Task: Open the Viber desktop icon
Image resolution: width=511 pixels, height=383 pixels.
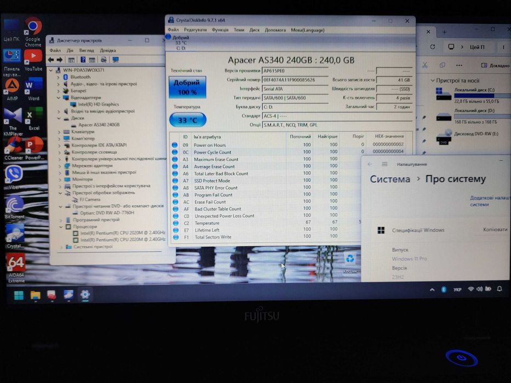Action: [x=13, y=178]
